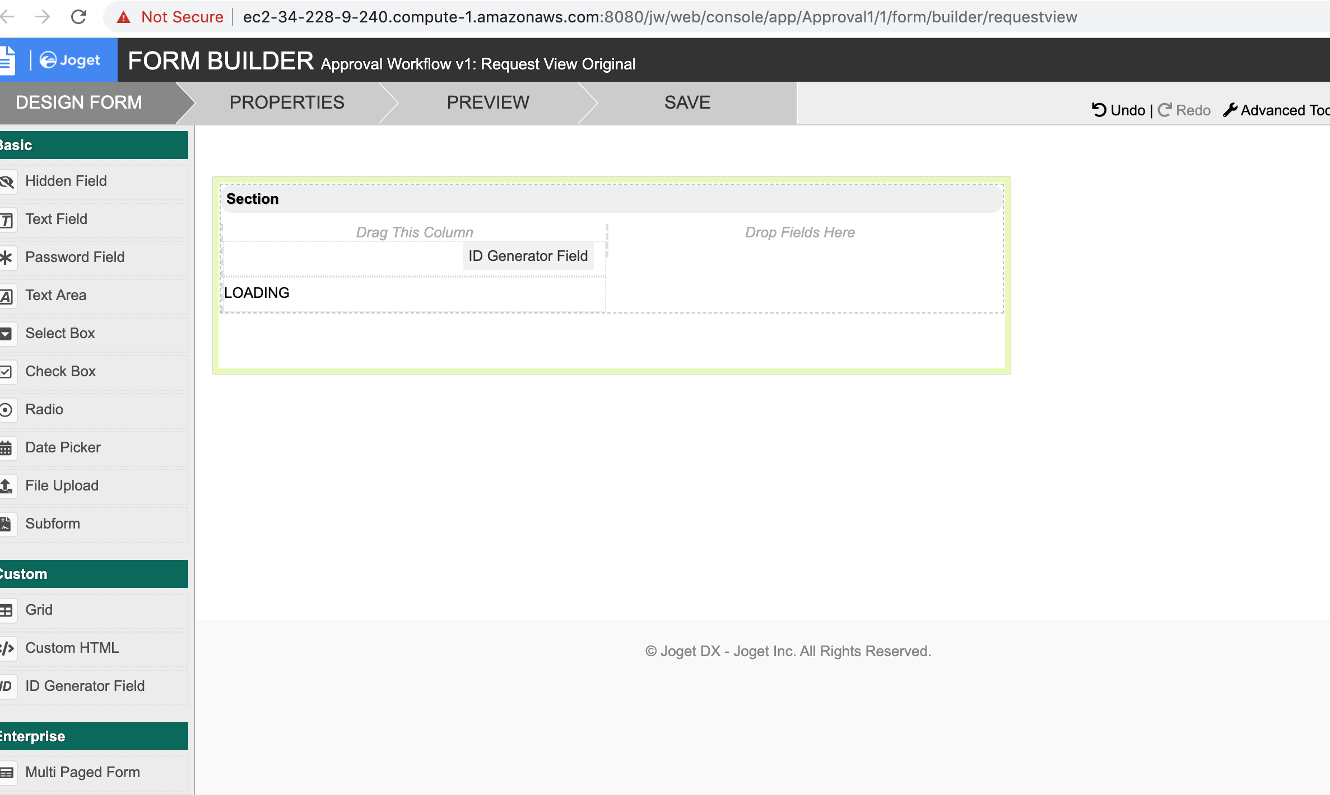Screen dimensions: 1330x795
Task: Click the Grid table icon
Action: click(6, 610)
